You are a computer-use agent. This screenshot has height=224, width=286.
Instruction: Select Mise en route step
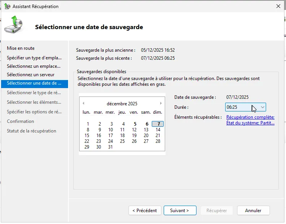(21, 48)
